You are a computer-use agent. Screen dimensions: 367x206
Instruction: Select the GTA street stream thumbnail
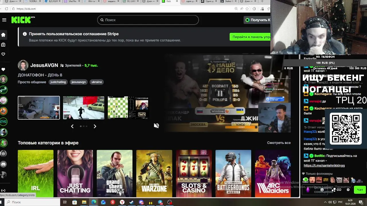(x=83, y=108)
